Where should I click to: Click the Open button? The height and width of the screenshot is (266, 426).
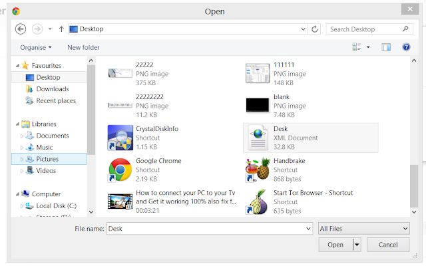335,245
